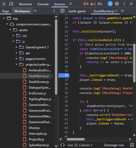The height and width of the screenshot is (148, 136).
Task: Expand the css folder
Action: 13,36
